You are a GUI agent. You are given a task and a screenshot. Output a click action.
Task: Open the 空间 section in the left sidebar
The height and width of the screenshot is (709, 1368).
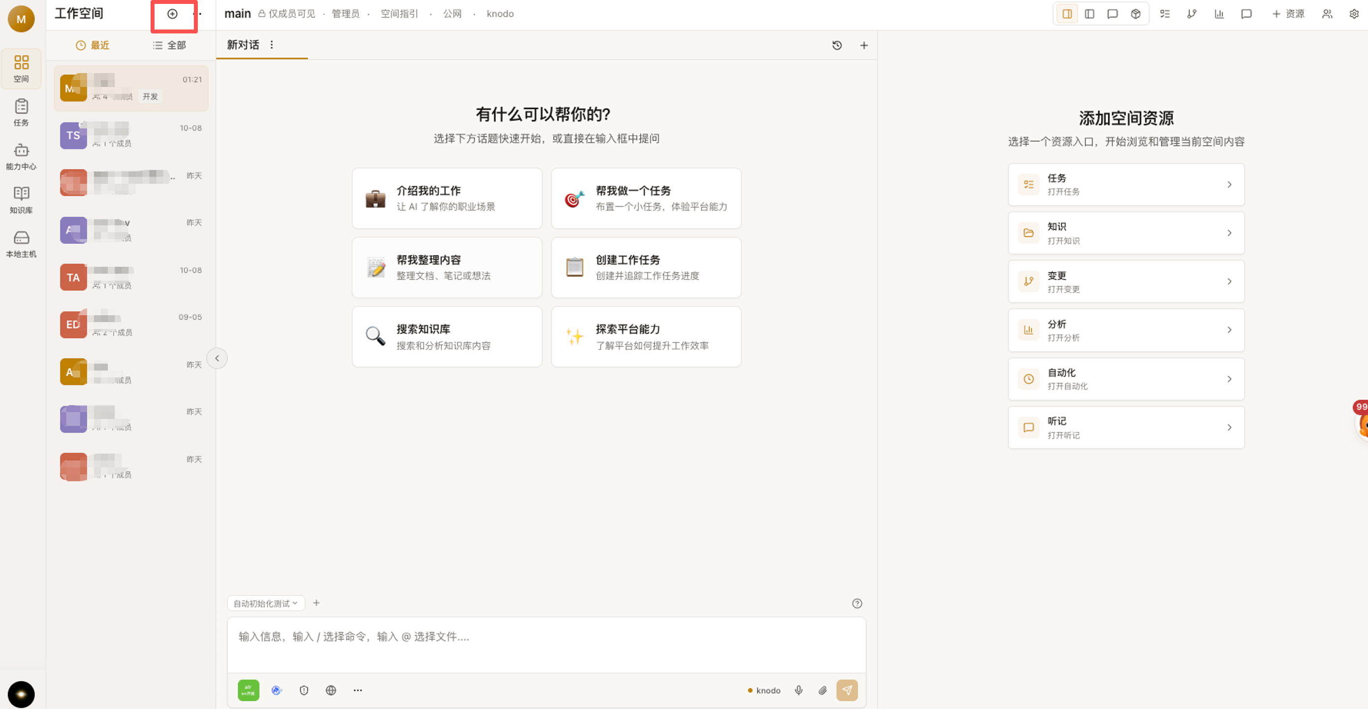[21, 69]
